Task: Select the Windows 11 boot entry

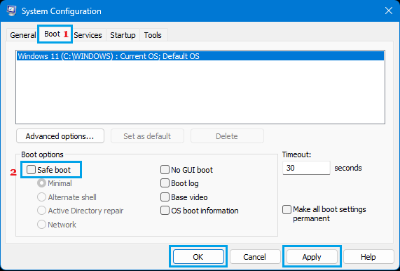Action: [200, 56]
